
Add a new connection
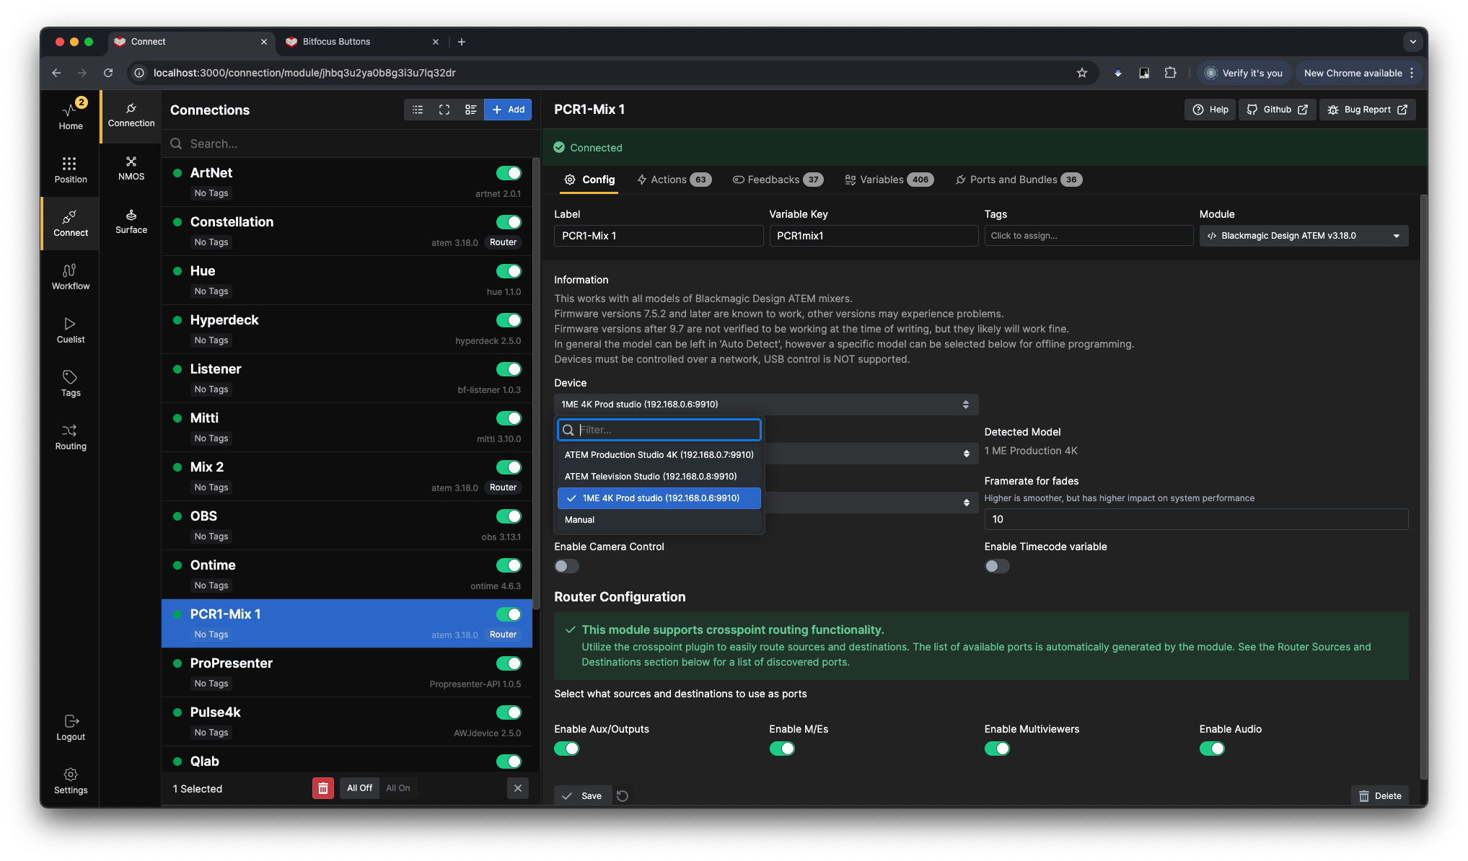(508, 110)
